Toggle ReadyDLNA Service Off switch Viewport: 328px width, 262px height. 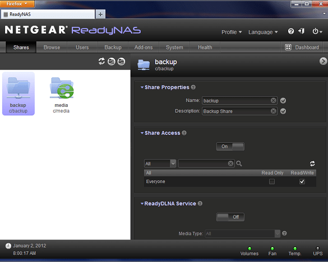click(230, 217)
